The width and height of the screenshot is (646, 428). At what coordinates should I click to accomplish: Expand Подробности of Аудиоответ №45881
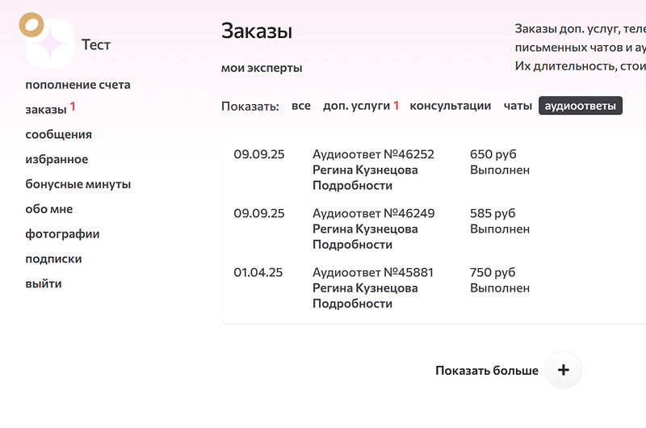[352, 304]
